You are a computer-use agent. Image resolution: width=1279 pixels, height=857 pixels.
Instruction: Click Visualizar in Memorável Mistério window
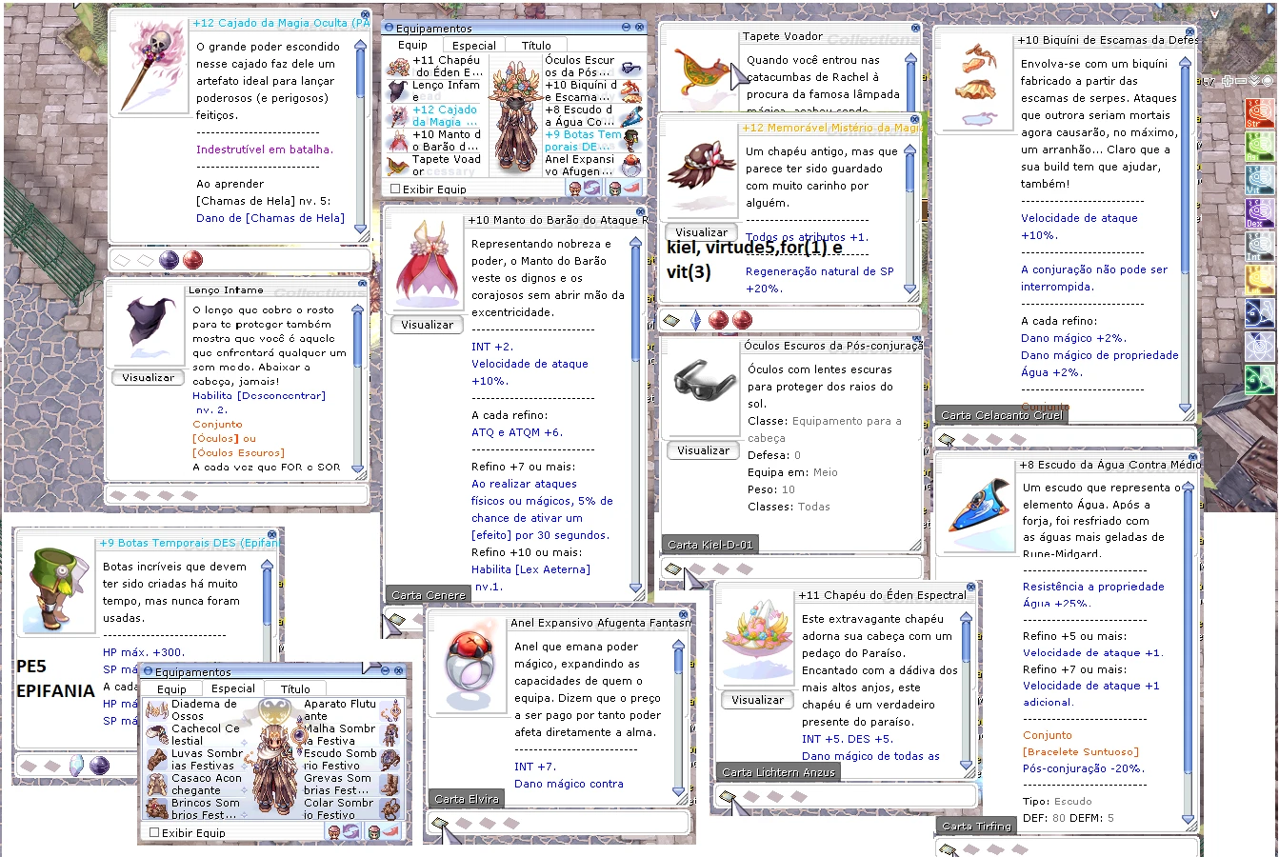(x=702, y=232)
